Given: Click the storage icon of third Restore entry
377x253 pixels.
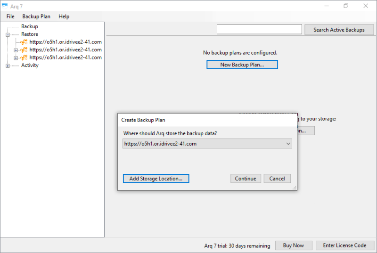Looking at the screenshot, I should (25, 58).
